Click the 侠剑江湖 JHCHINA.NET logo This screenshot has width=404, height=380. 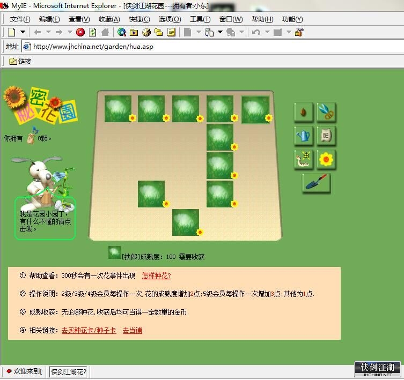(378, 369)
